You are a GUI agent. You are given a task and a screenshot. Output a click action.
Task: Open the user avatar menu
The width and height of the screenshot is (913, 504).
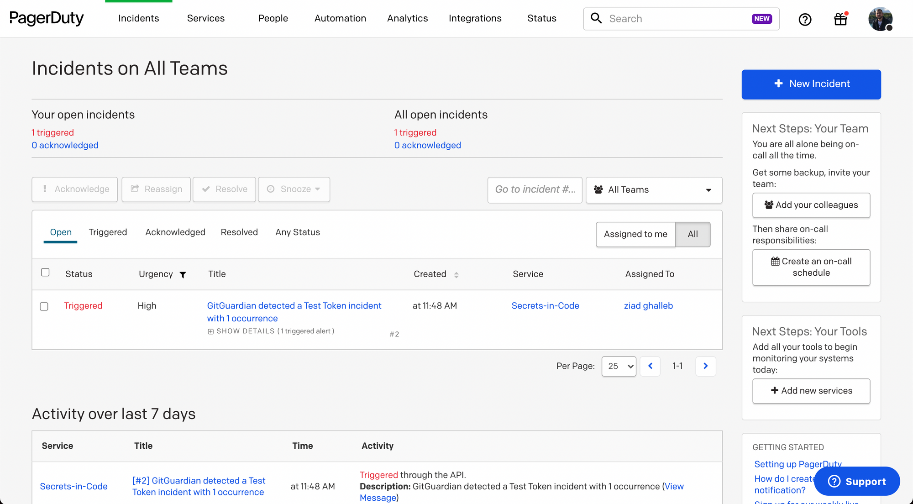point(880,19)
